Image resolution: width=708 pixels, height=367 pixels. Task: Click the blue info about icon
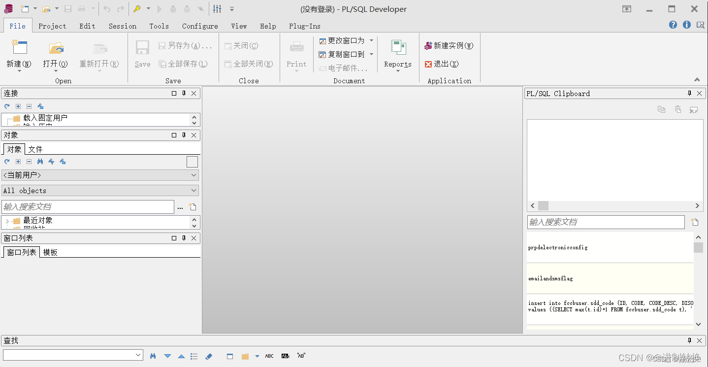coord(686,25)
